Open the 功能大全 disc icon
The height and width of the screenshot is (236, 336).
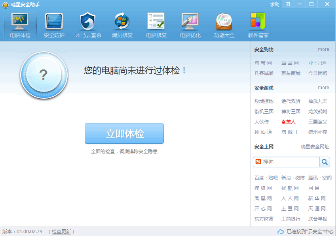[x=224, y=21]
